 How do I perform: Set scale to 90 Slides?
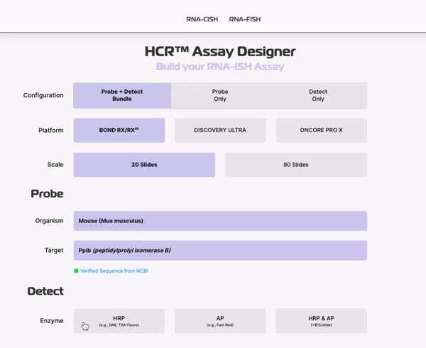coord(296,165)
